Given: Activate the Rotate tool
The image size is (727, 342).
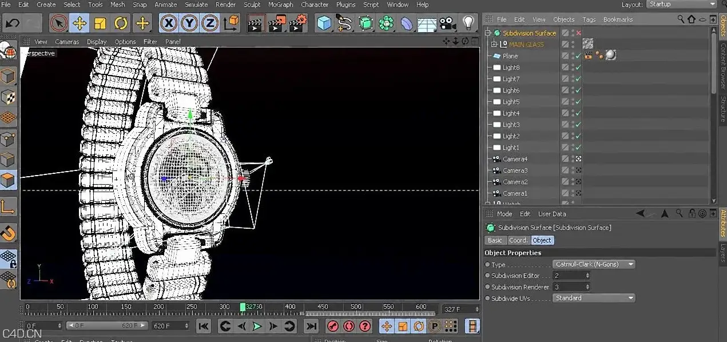Looking at the screenshot, I should pos(121,23).
